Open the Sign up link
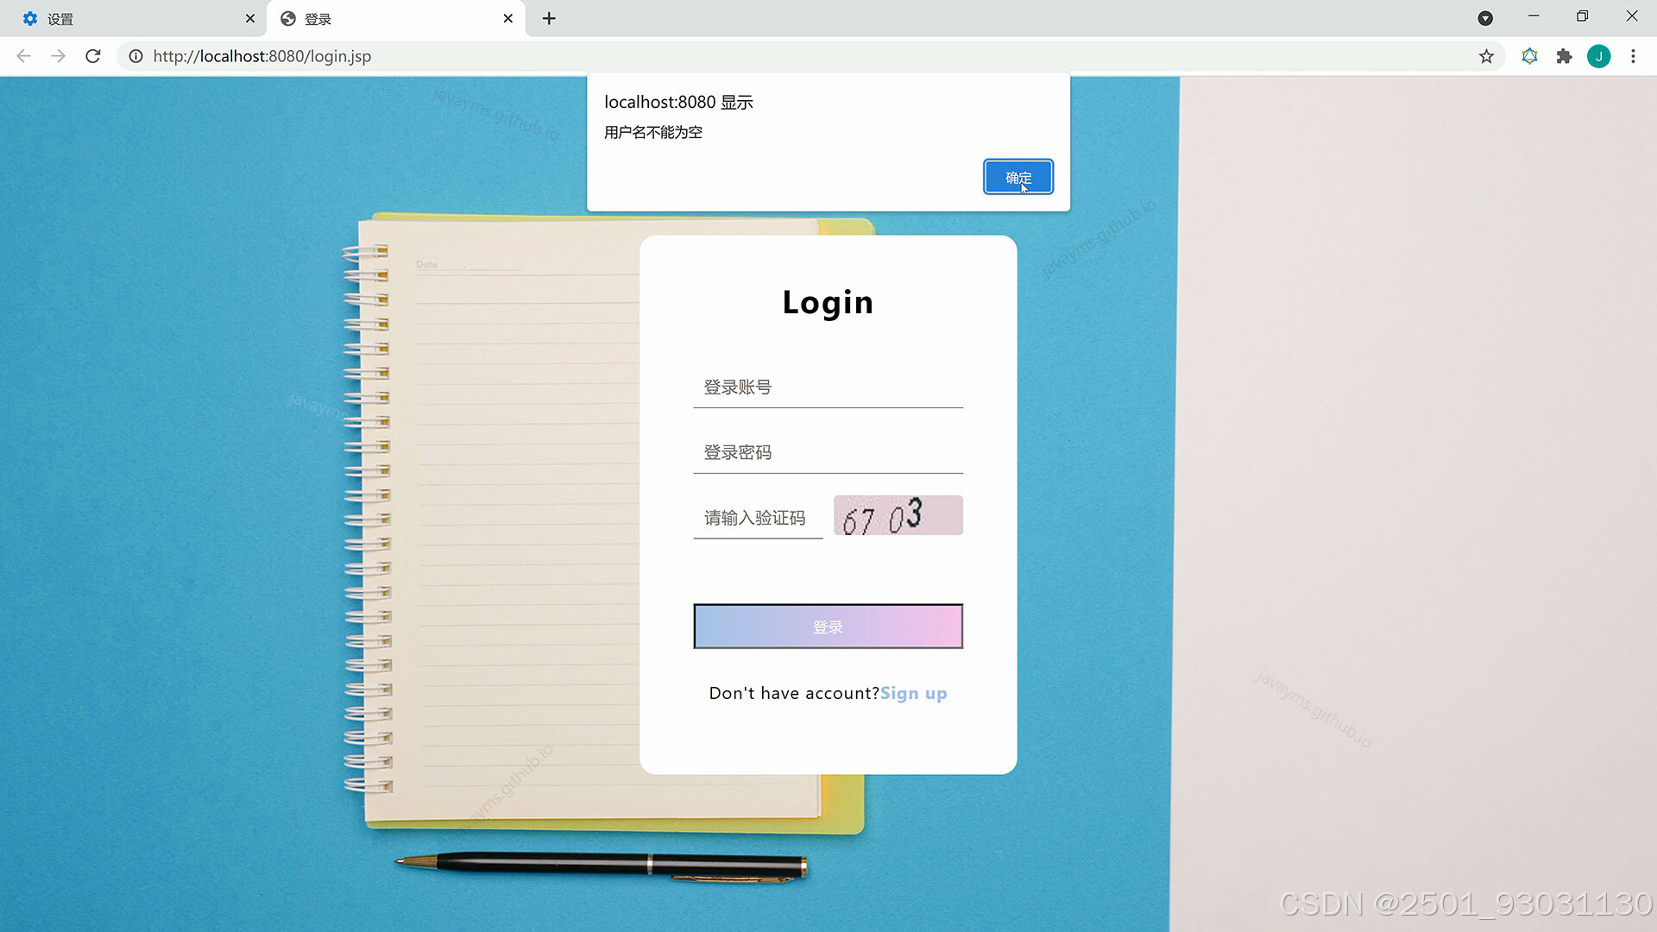Viewport: 1657px width, 932px height. point(913,693)
